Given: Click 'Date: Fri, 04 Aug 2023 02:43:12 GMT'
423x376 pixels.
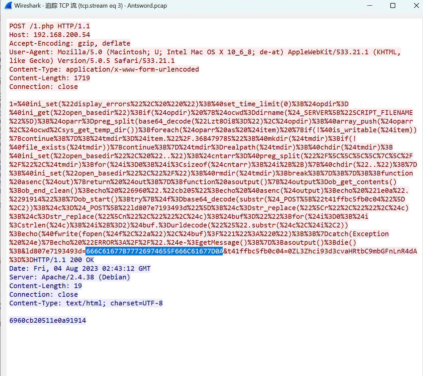Looking at the screenshot, I should coord(80,268).
